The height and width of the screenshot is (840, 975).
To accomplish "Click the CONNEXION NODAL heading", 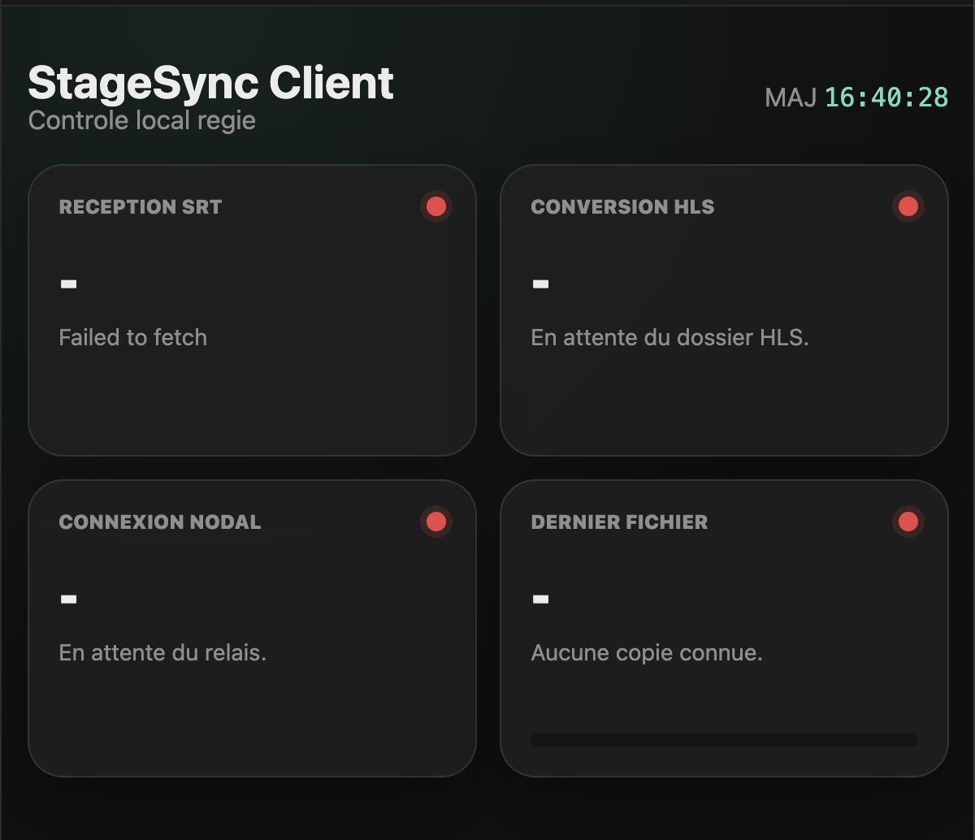I will 160,522.
